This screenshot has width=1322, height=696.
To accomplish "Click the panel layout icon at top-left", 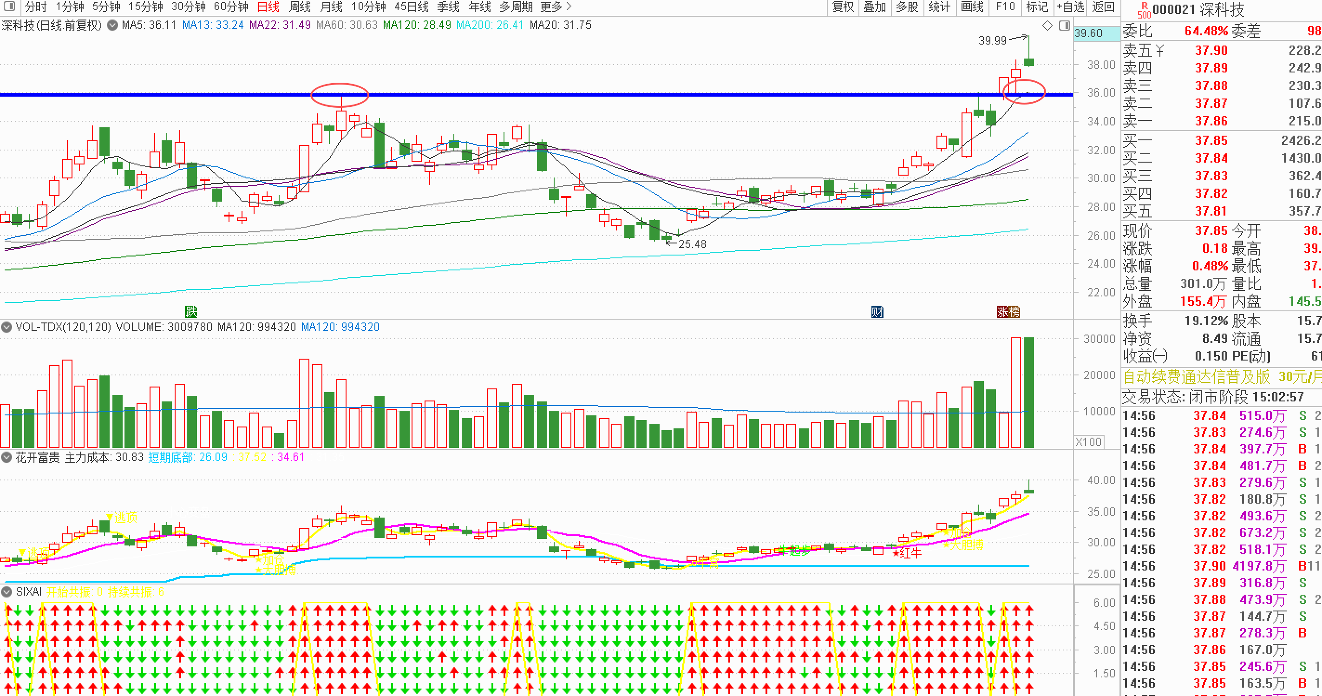I will click(x=9, y=7).
